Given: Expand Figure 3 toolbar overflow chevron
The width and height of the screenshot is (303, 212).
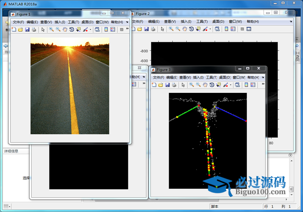Looking at the screenshot, I should (x=263, y=84).
